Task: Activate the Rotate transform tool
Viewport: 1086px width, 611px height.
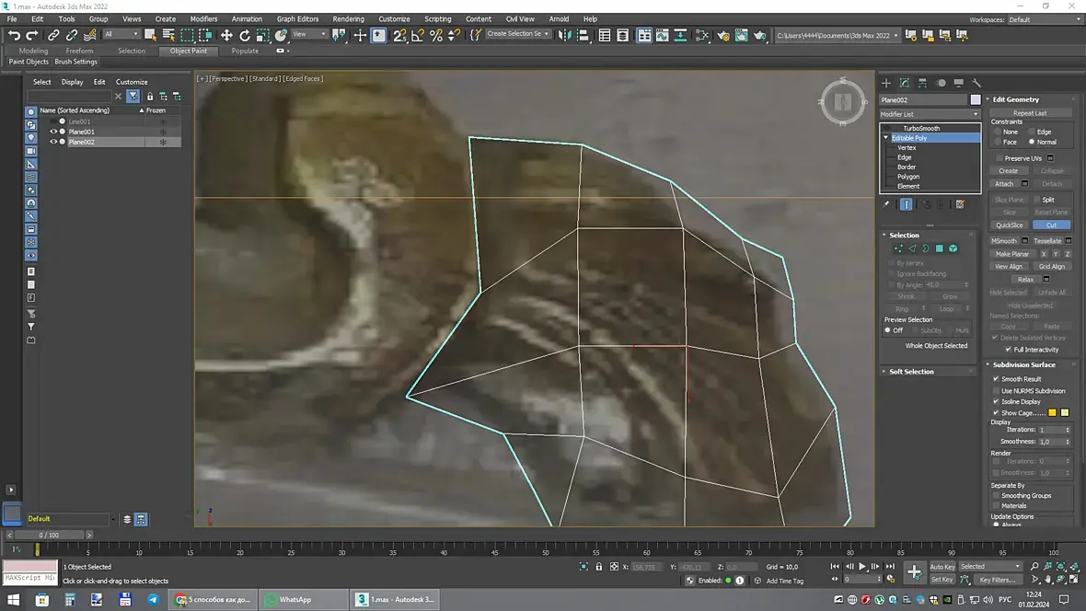Action: 245,35
